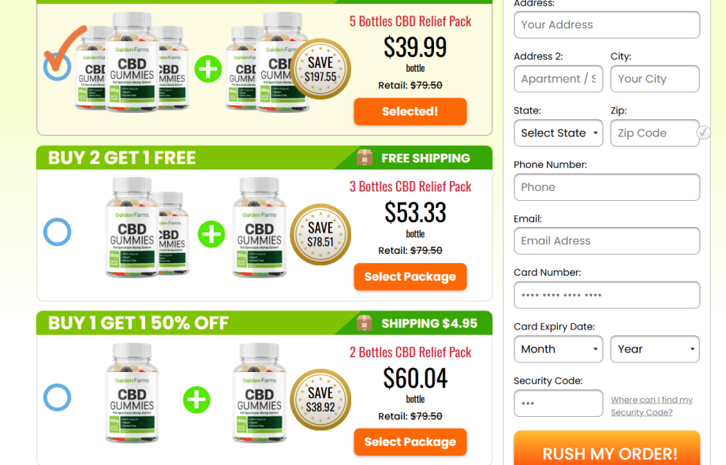726x465 pixels.
Task: Select the 2 Bottles pack radio button
Action: 58,397
